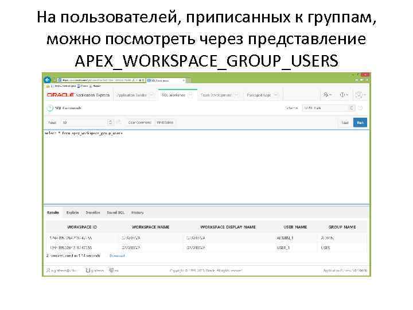Viewport: 413px width, 310px height.
Task: Click the Download link under results
Action: coord(117,255)
